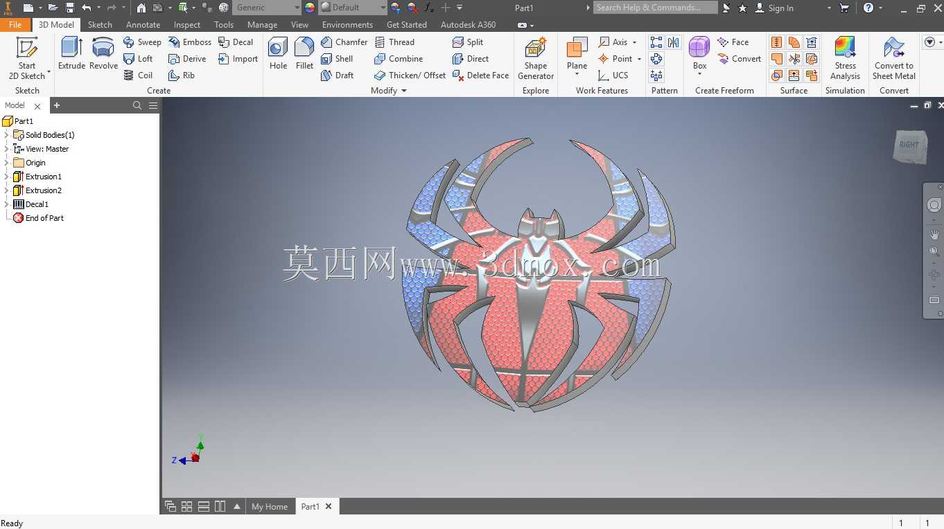Select the Fillet tool

[x=304, y=54]
